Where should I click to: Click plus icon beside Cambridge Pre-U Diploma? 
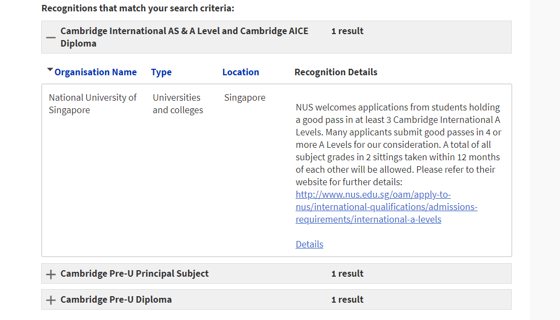point(51,300)
